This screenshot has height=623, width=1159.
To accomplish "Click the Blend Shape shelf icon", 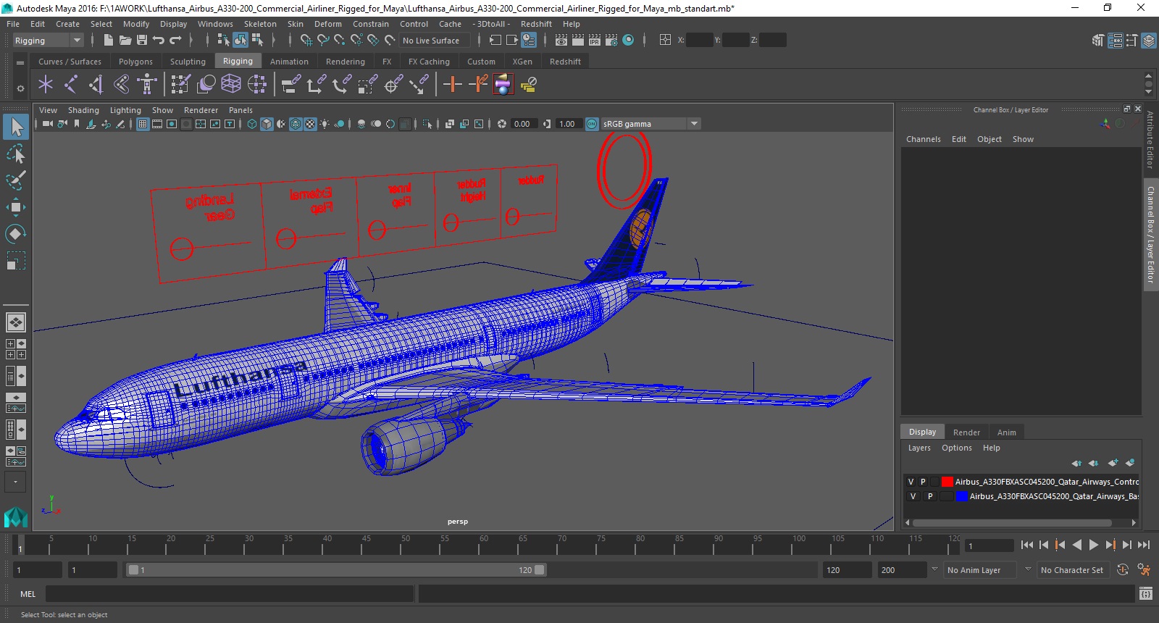I will click(x=206, y=85).
